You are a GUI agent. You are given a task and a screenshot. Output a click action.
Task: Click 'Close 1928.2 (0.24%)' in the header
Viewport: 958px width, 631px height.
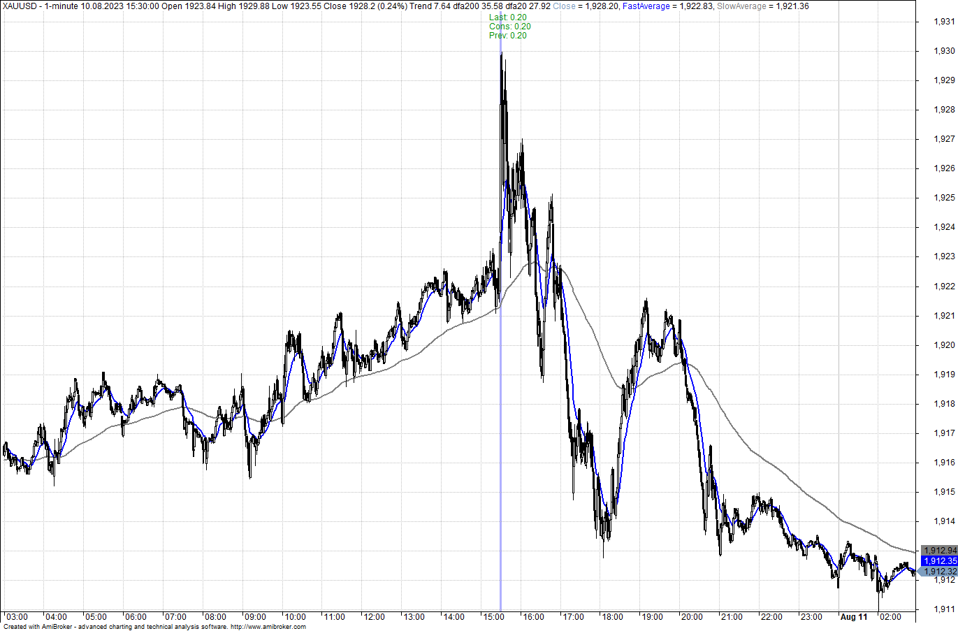tap(364, 6)
